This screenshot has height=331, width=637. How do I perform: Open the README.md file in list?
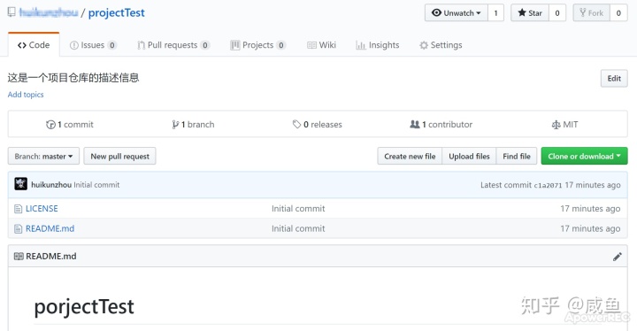click(50, 228)
